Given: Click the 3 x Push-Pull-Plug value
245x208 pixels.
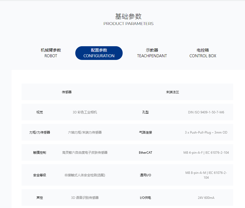Looking at the screenshot, I should (x=206, y=132).
